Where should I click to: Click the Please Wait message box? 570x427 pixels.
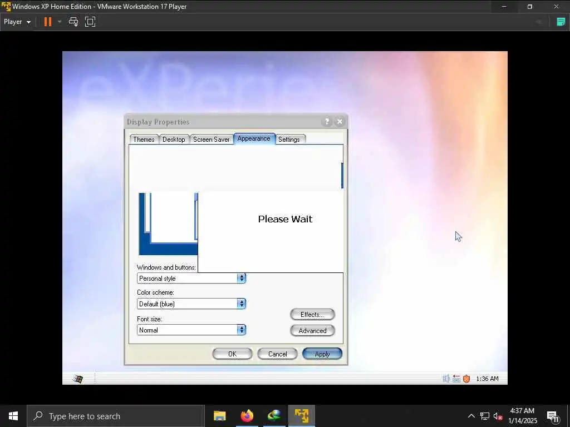(x=271, y=232)
